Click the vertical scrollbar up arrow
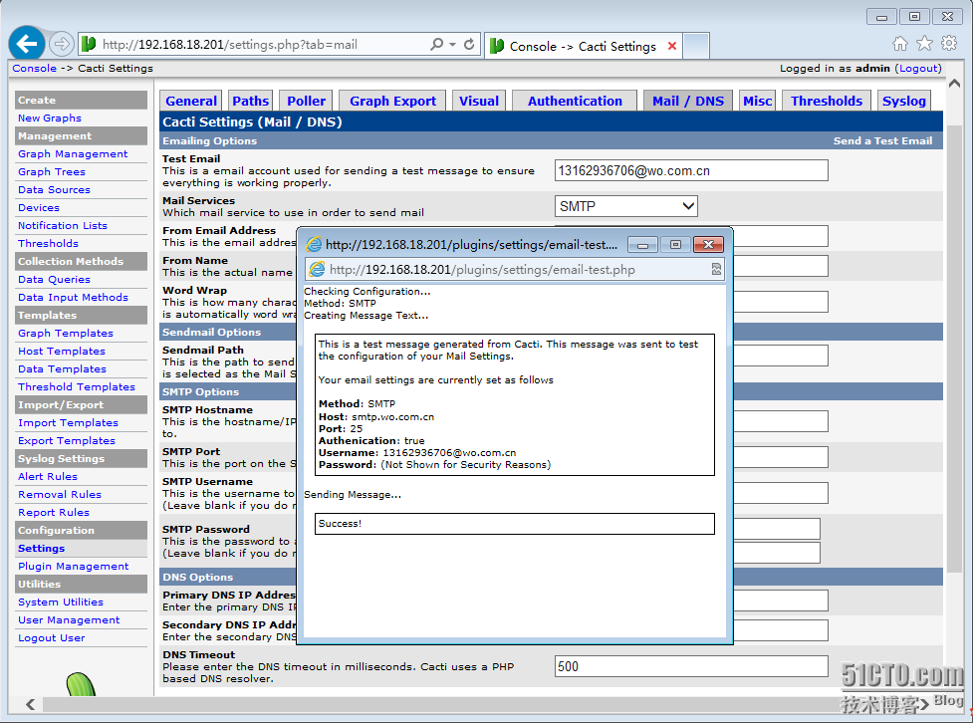This screenshot has width=973, height=723. pos(954,84)
